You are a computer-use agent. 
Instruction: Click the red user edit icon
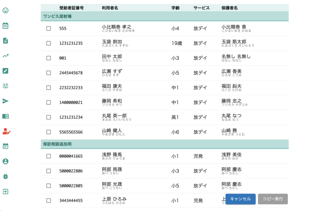coord(6,131)
